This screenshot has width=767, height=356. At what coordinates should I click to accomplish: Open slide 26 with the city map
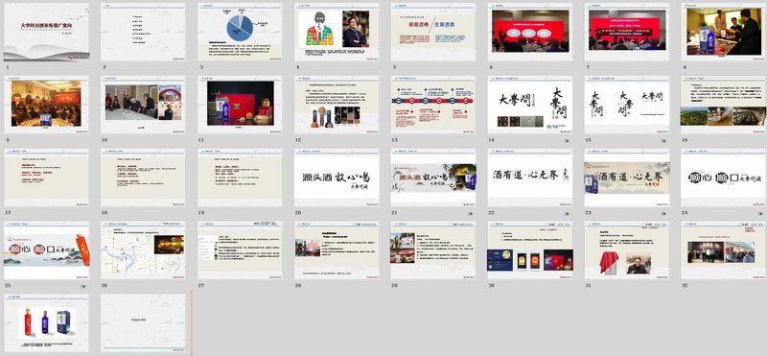(x=143, y=250)
